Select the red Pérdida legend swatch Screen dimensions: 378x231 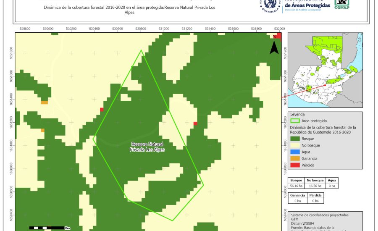click(x=295, y=165)
